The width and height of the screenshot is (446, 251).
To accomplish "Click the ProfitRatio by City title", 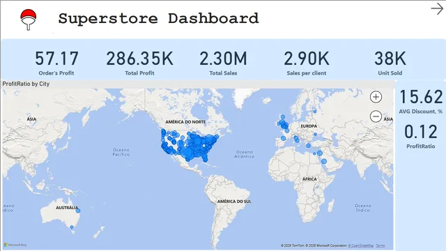I will point(26,84).
